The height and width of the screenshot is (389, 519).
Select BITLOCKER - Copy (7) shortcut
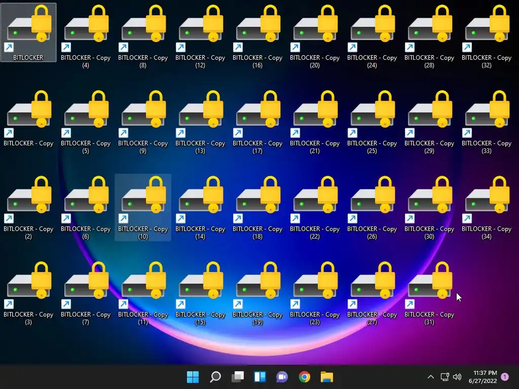click(86, 293)
